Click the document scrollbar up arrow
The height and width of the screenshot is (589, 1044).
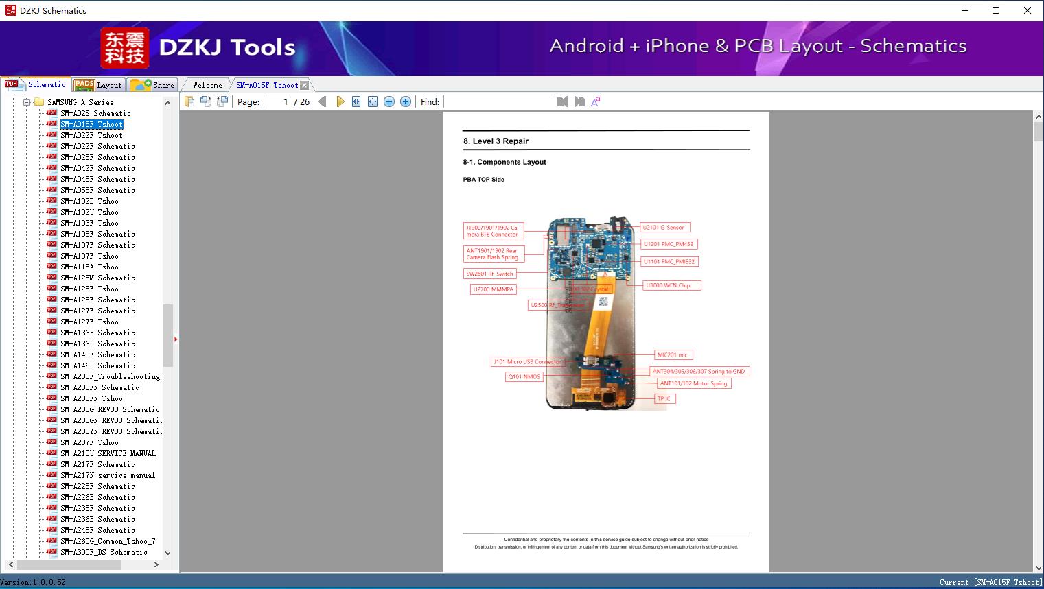(1039, 117)
